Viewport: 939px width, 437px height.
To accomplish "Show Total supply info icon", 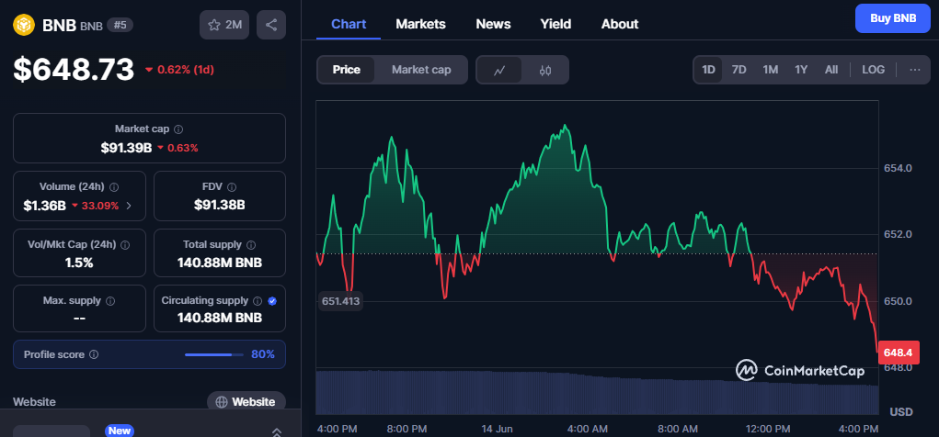I will click(251, 245).
